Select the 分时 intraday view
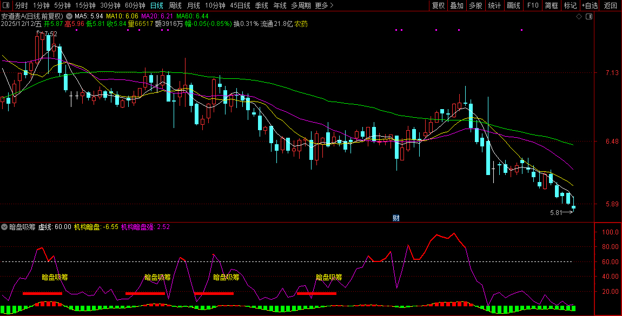 click(22, 5)
